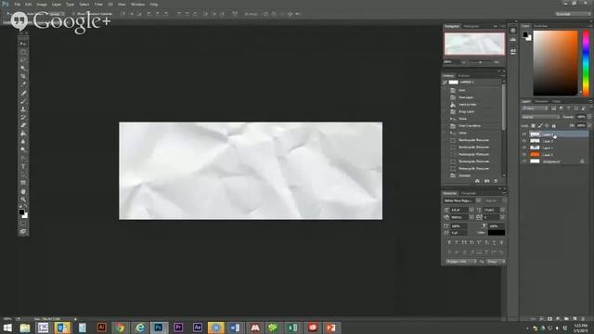
Task: Open the Filter menu
Action: [x=98, y=4]
